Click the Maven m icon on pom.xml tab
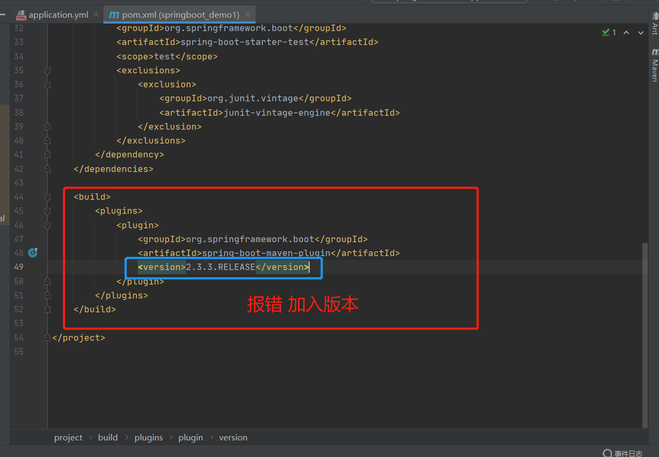659x457 pixels. click(114, 15)
